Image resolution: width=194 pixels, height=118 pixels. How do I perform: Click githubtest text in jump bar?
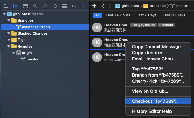tap(131, 6)
